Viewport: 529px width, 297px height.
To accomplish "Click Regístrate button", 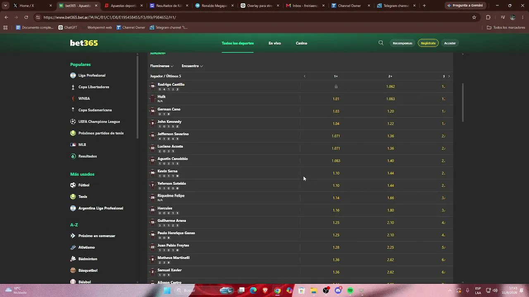I will click(428, 43).
